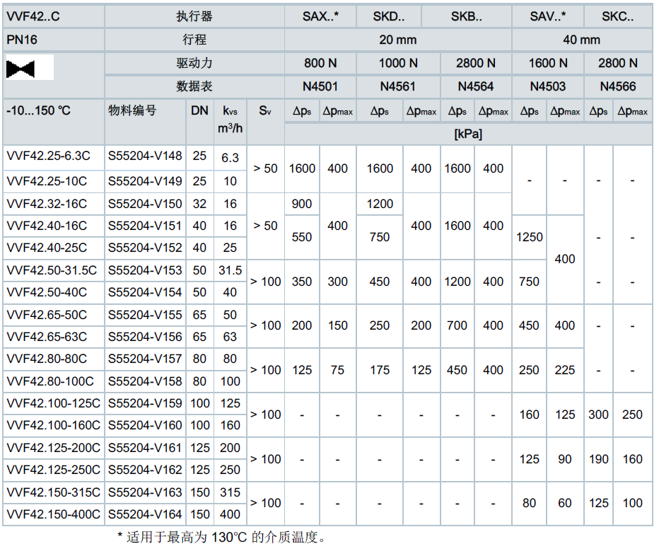Click the SAX..* actuator column header
Image resolution: width=659 pixels, height=551 pixels.
tap(320, 17)
